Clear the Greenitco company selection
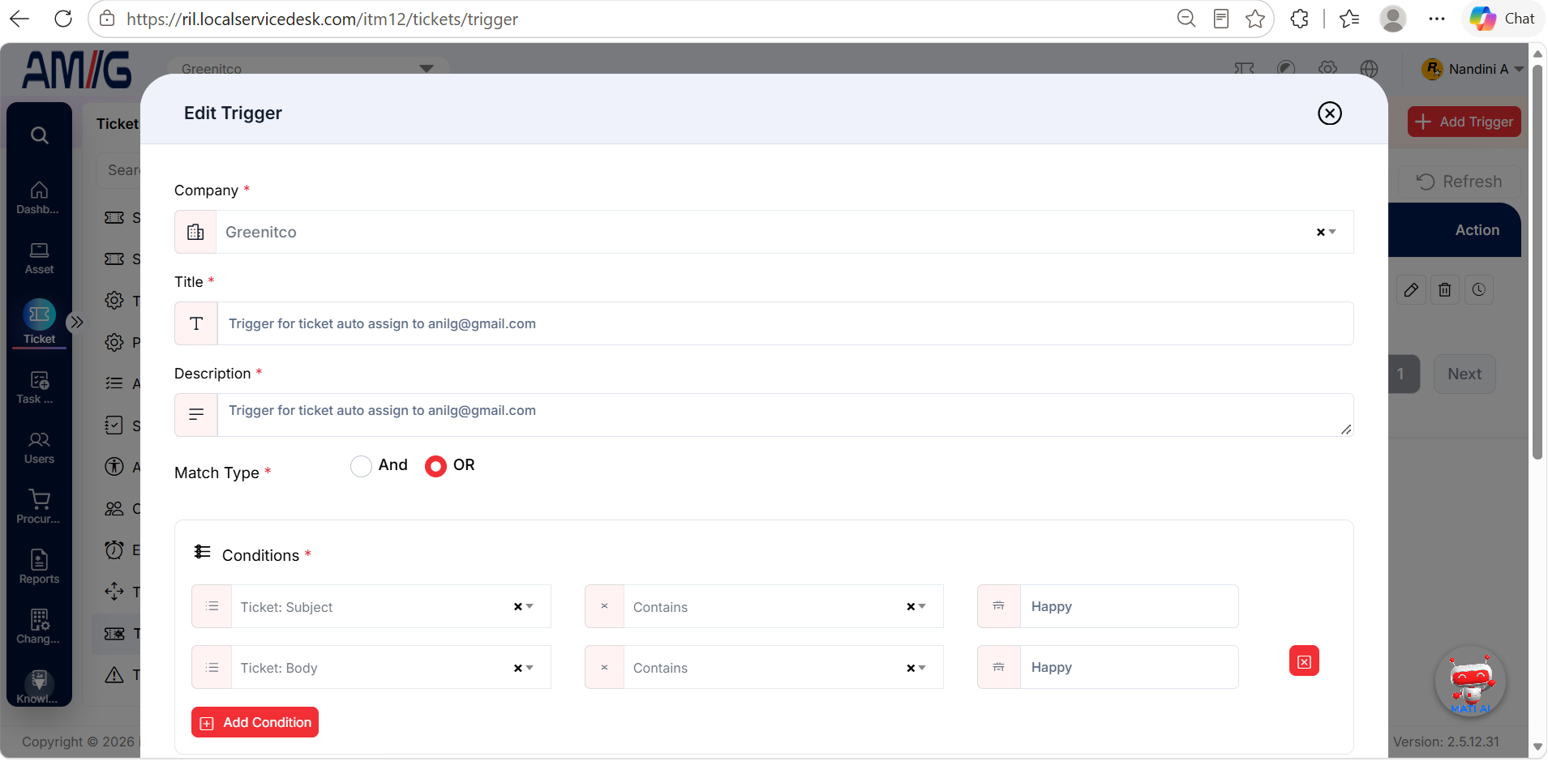The image size is (1548, 761). [1320, 233]
